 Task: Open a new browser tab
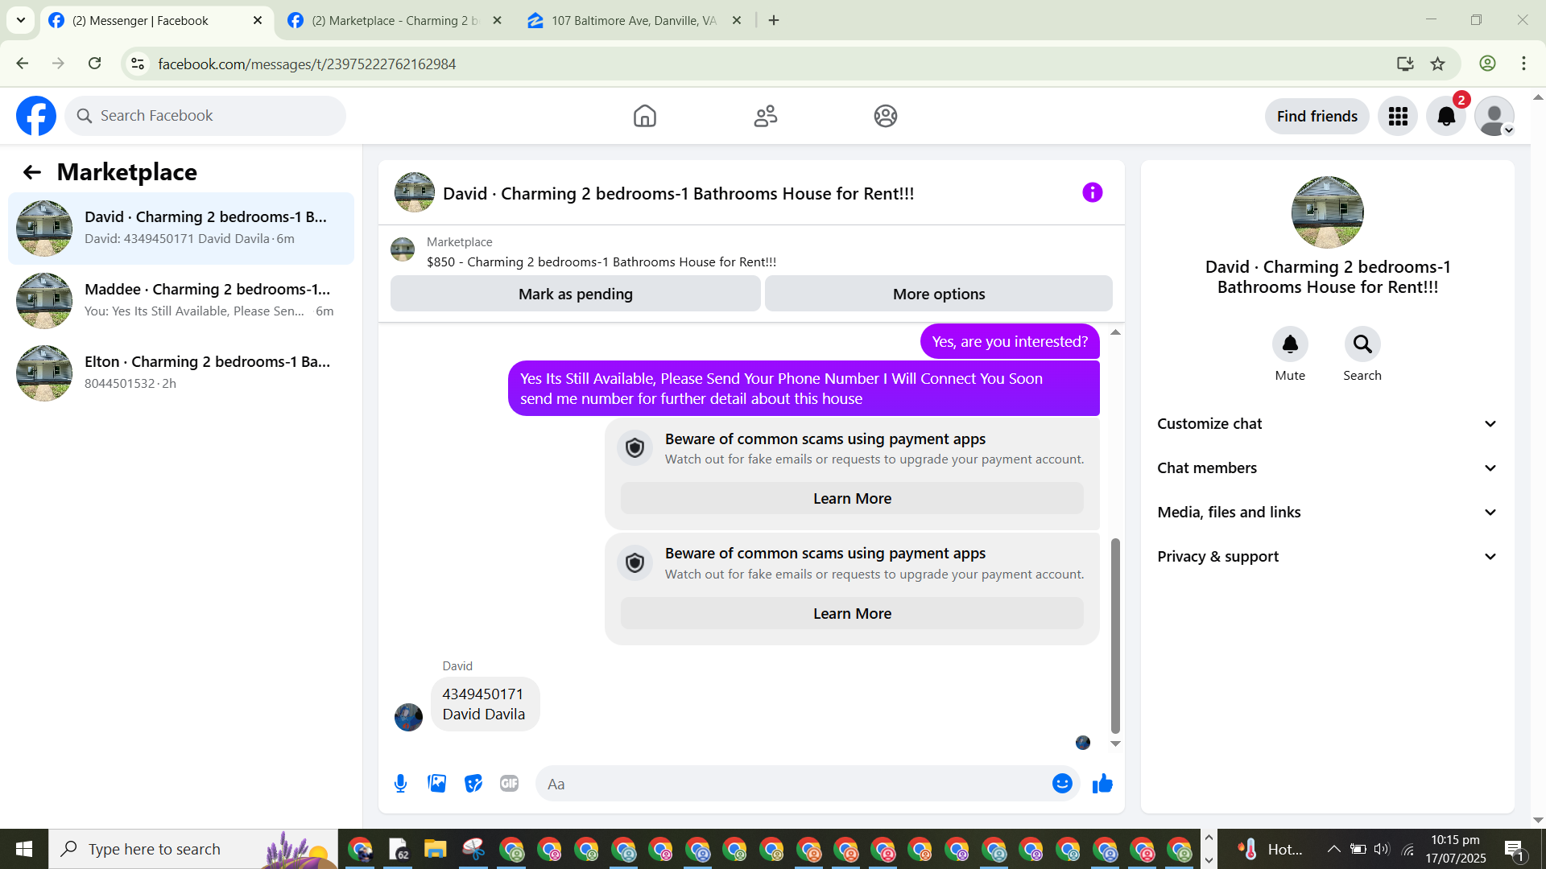(x=774, y=20)
